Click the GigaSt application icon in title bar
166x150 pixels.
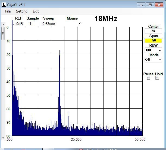pyautogui.click(x=4, y=5)
